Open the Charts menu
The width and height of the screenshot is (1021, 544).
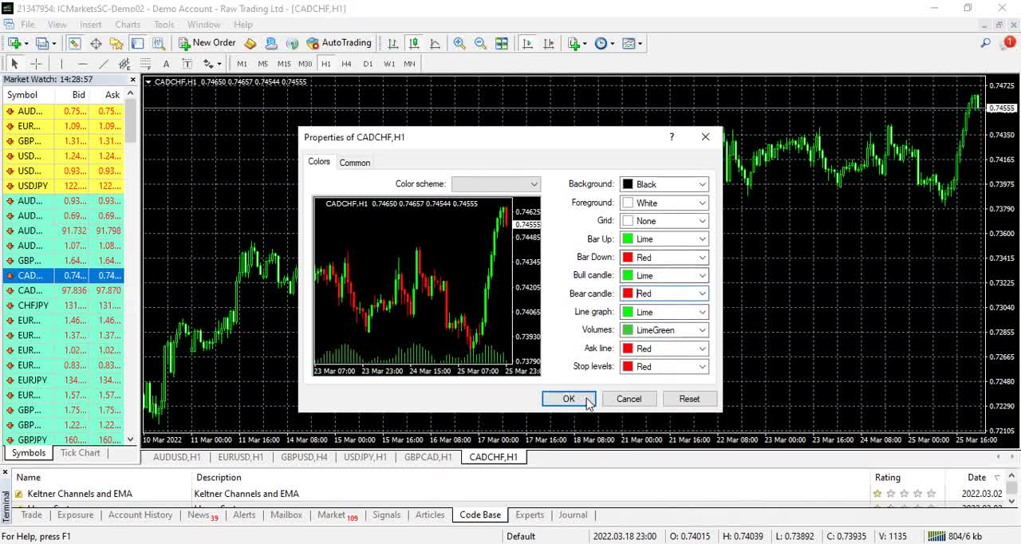click(x=128, y=25)
